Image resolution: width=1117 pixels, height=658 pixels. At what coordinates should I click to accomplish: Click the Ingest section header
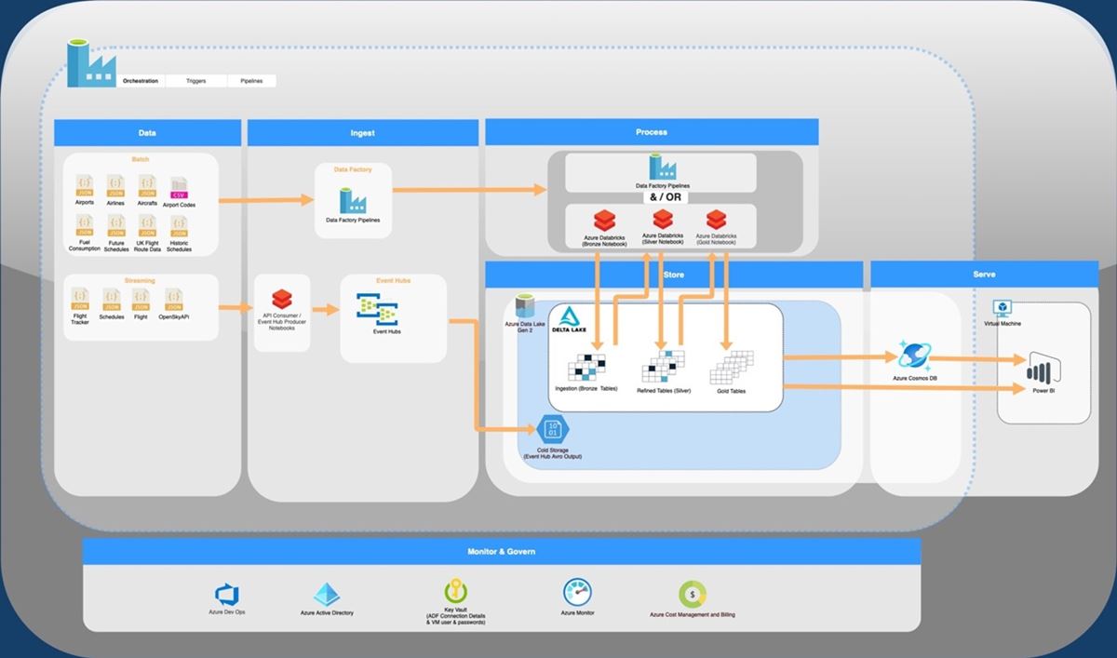coord(362,132)
